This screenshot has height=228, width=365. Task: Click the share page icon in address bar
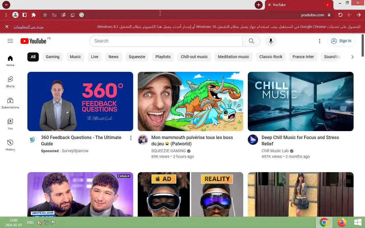click(x=54, y=15)
